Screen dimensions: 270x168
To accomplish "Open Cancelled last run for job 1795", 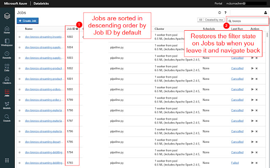I will [237, 142].
